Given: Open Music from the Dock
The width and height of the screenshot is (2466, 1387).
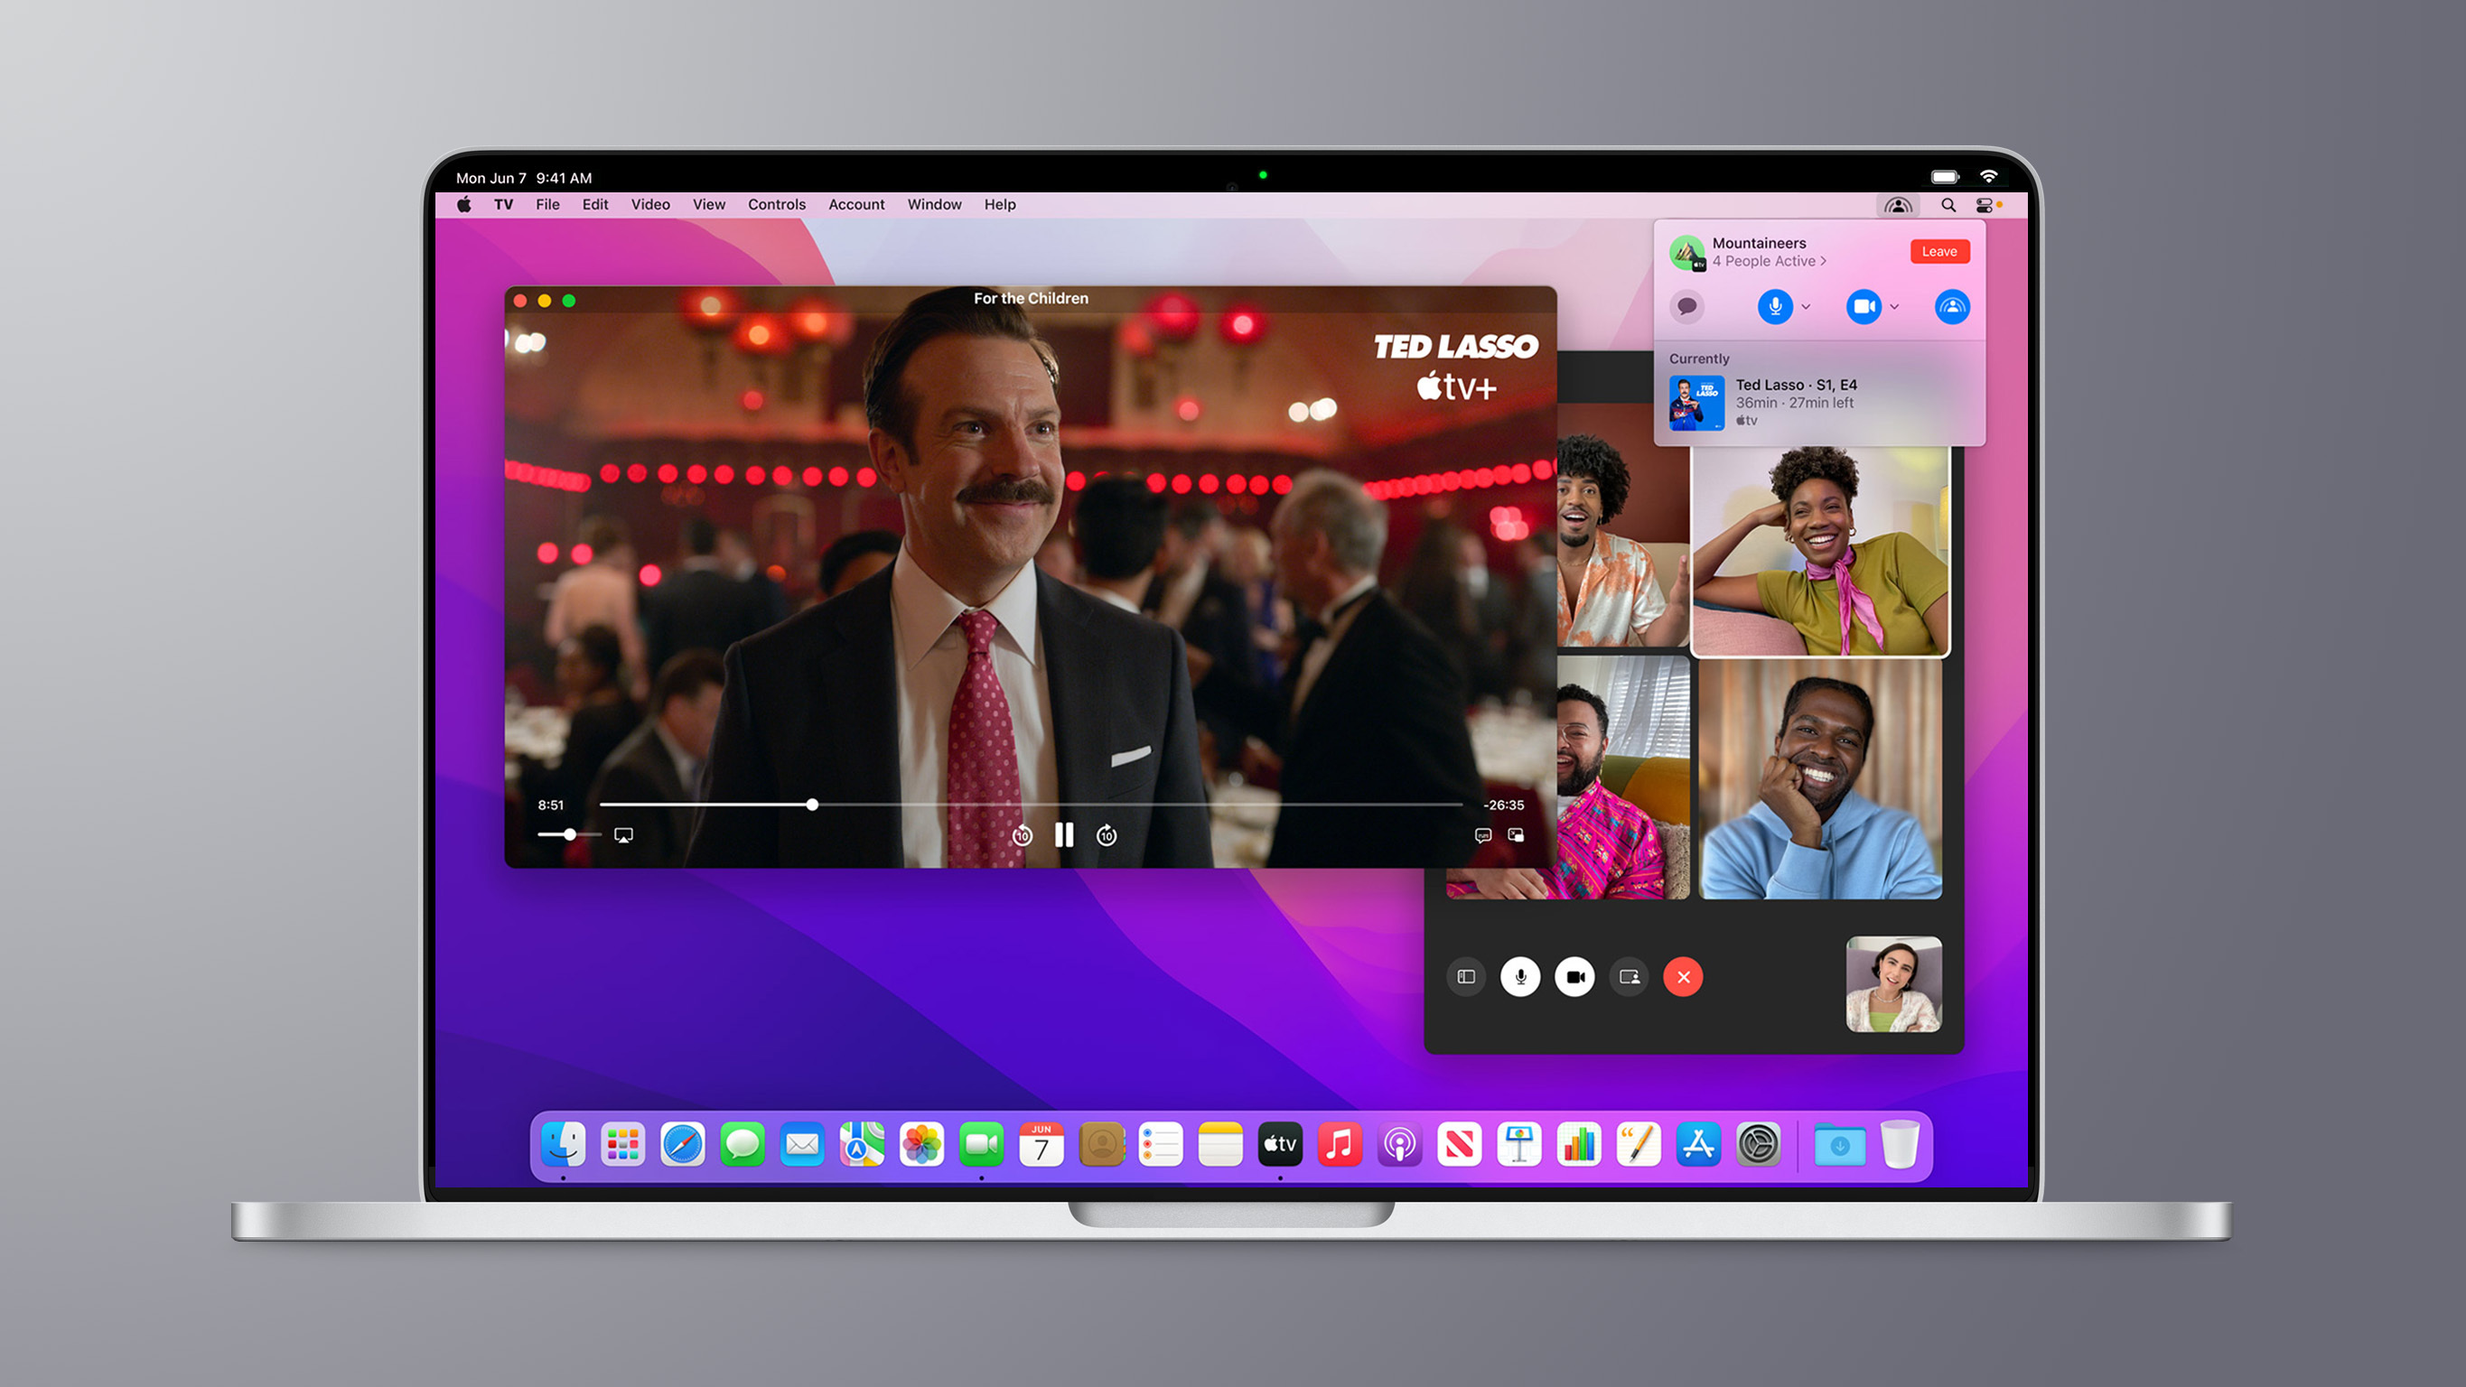Looking at the screenshot, I should (1340, 1144).
